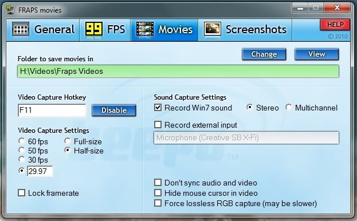Open the Microphone (Creative SB X-Fi) dropdown
The height and width of the screenshot is (221, 357).
246,138
